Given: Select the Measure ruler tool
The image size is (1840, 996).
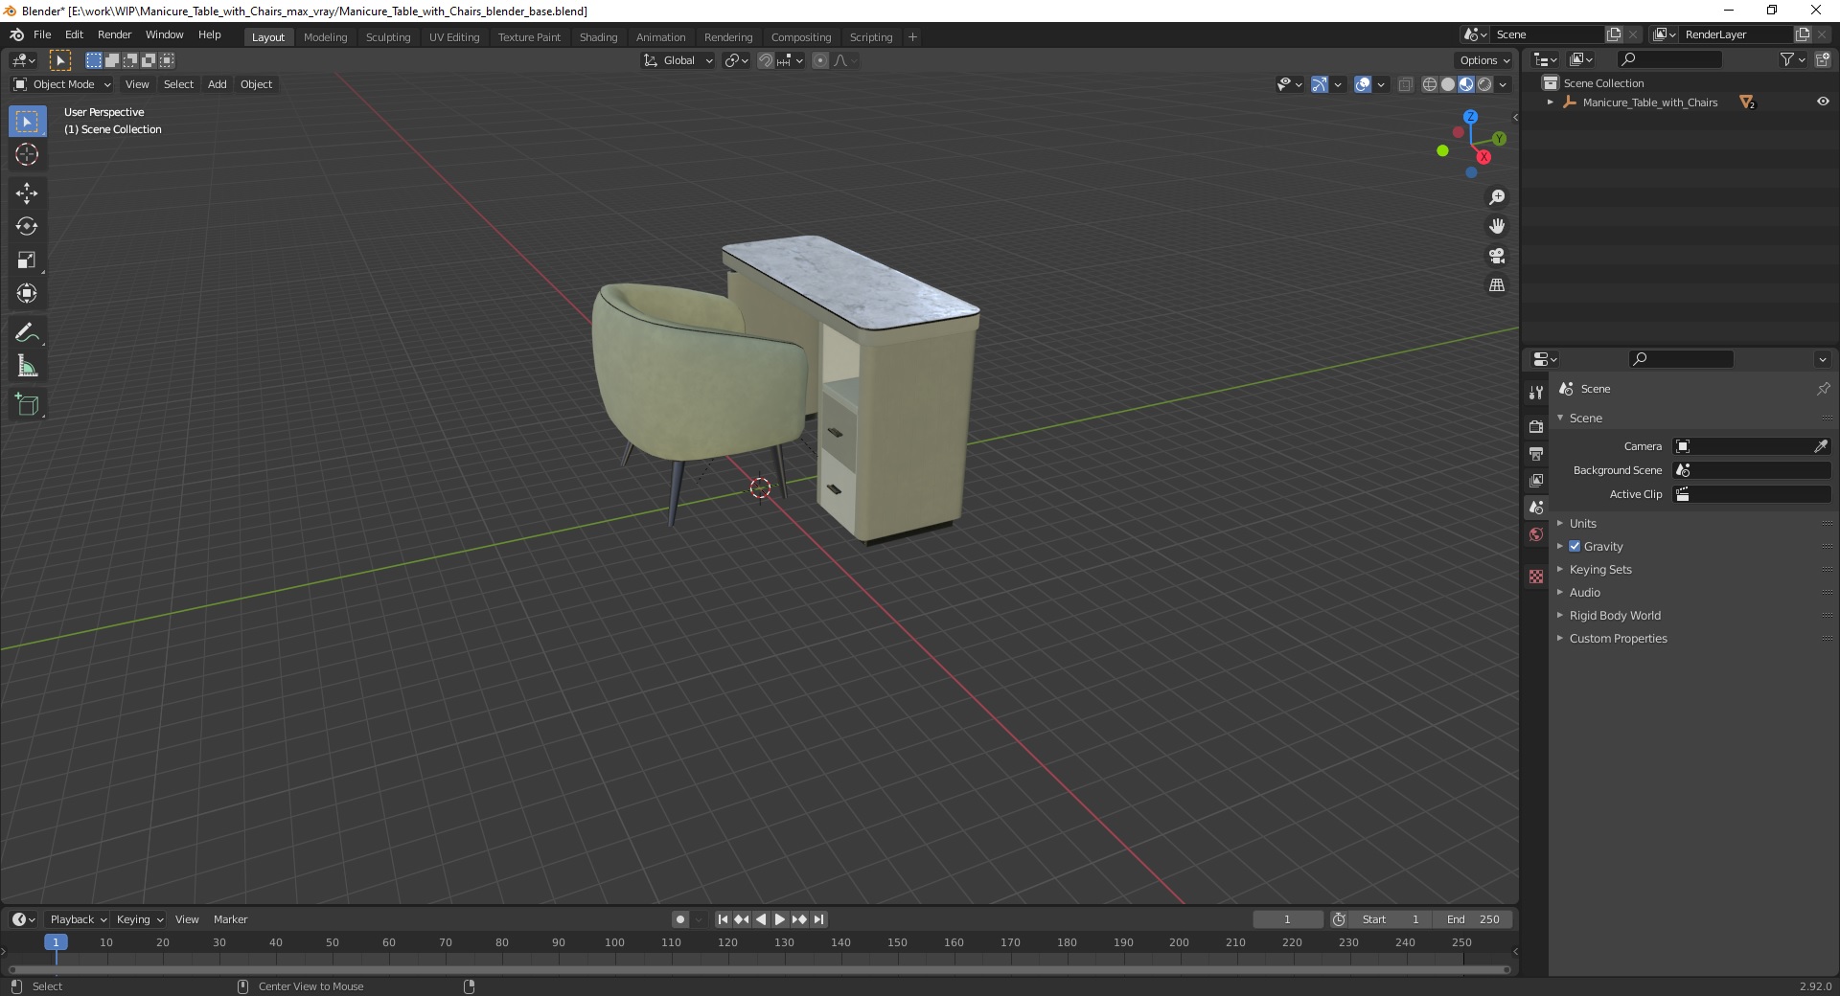Looking at the screenshot, I should (27, 367).
